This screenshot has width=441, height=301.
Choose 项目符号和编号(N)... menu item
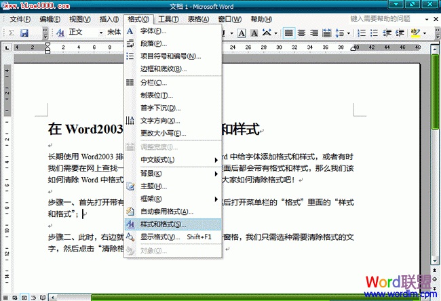[173, 56]
